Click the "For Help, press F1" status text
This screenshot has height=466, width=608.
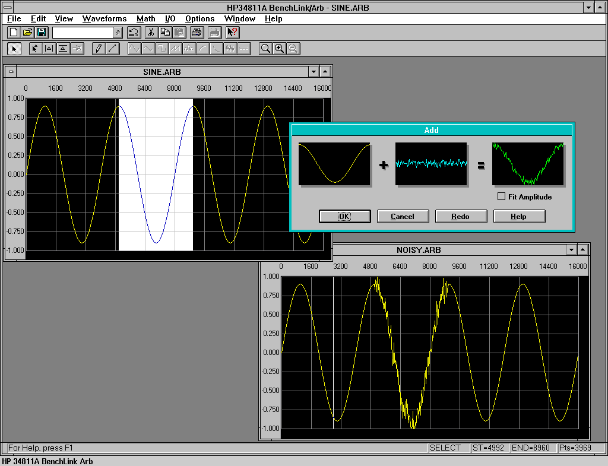(41, 448)
